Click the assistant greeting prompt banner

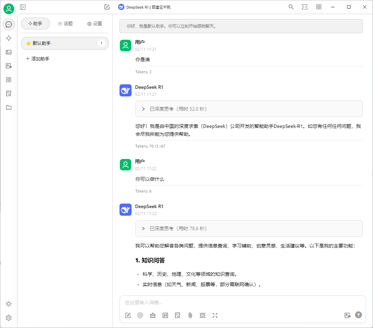241,26
